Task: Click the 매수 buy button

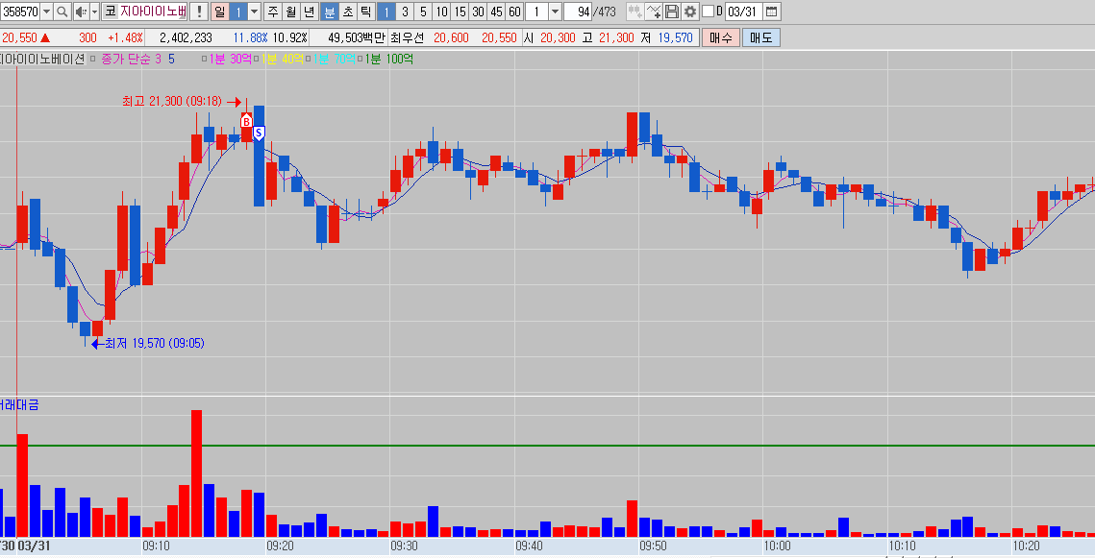Action: (720, 37)
